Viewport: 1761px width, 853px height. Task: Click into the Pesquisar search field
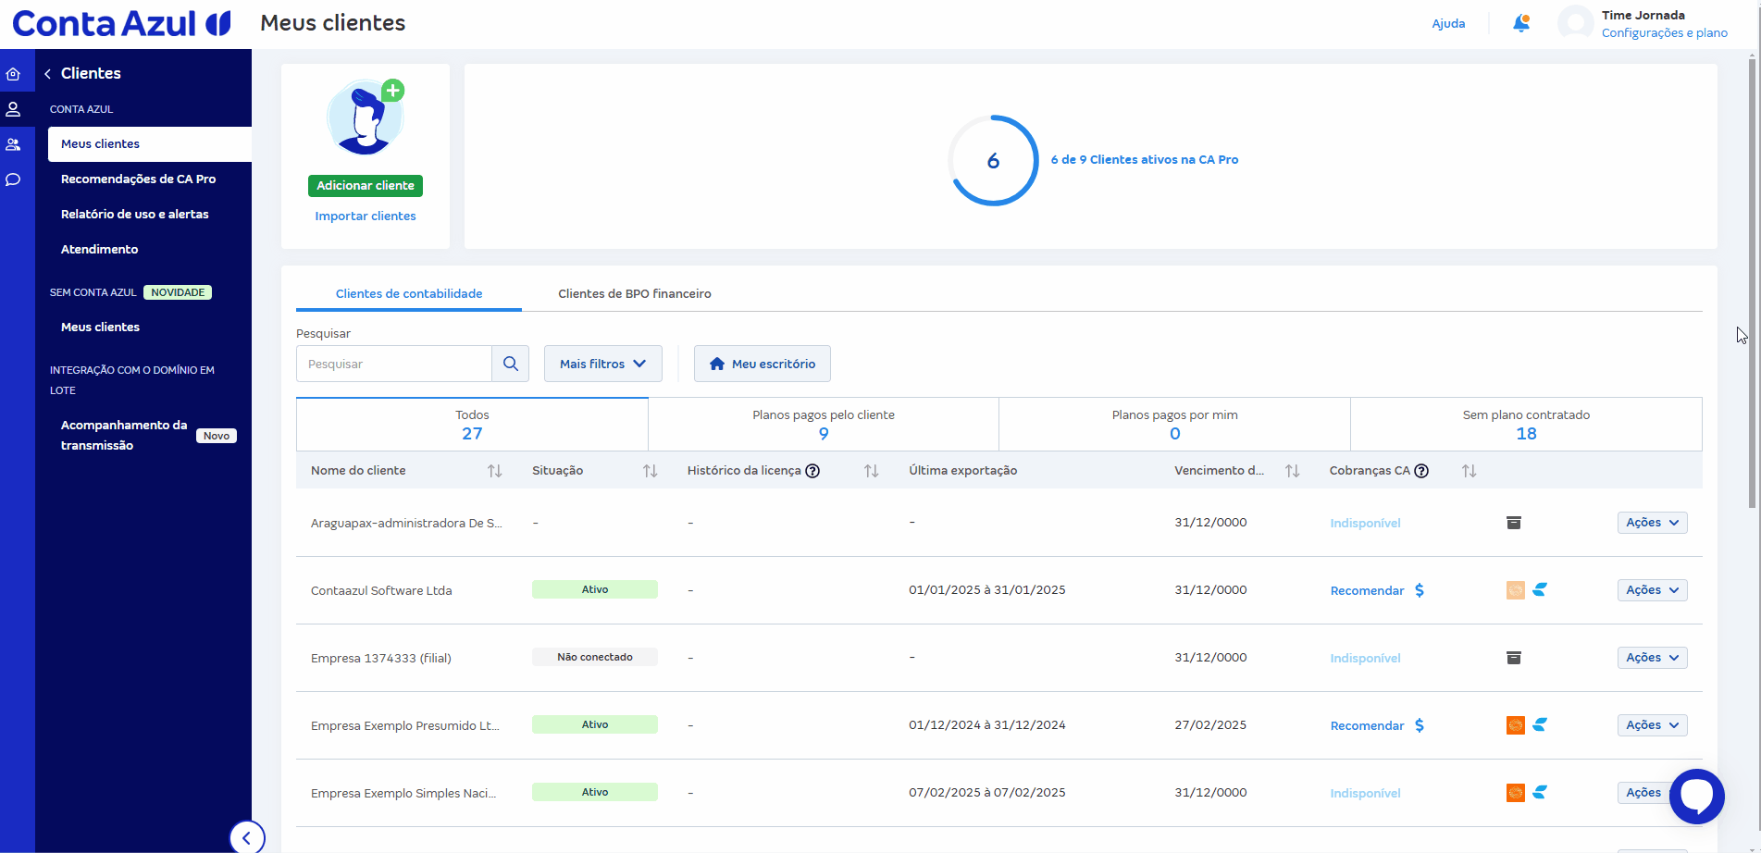[394, 364]
